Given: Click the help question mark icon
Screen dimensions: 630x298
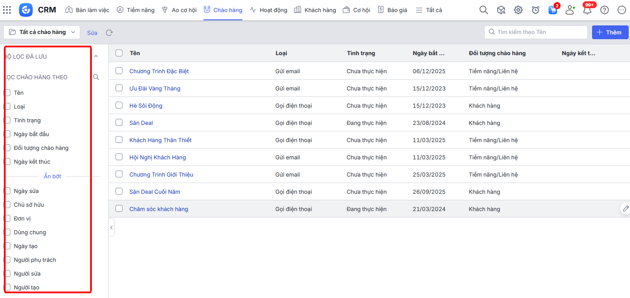Looking at the screenshot, I should click(605, 10).
